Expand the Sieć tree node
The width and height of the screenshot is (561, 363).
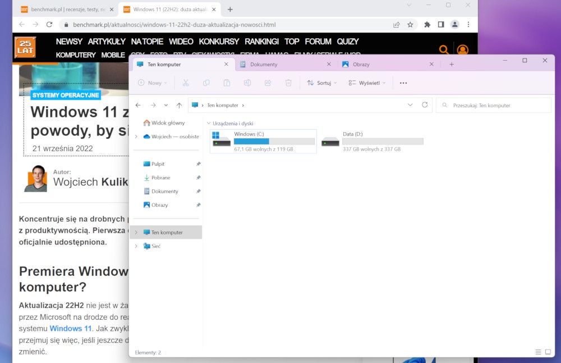pyautogui.click(x=136, y=246)
